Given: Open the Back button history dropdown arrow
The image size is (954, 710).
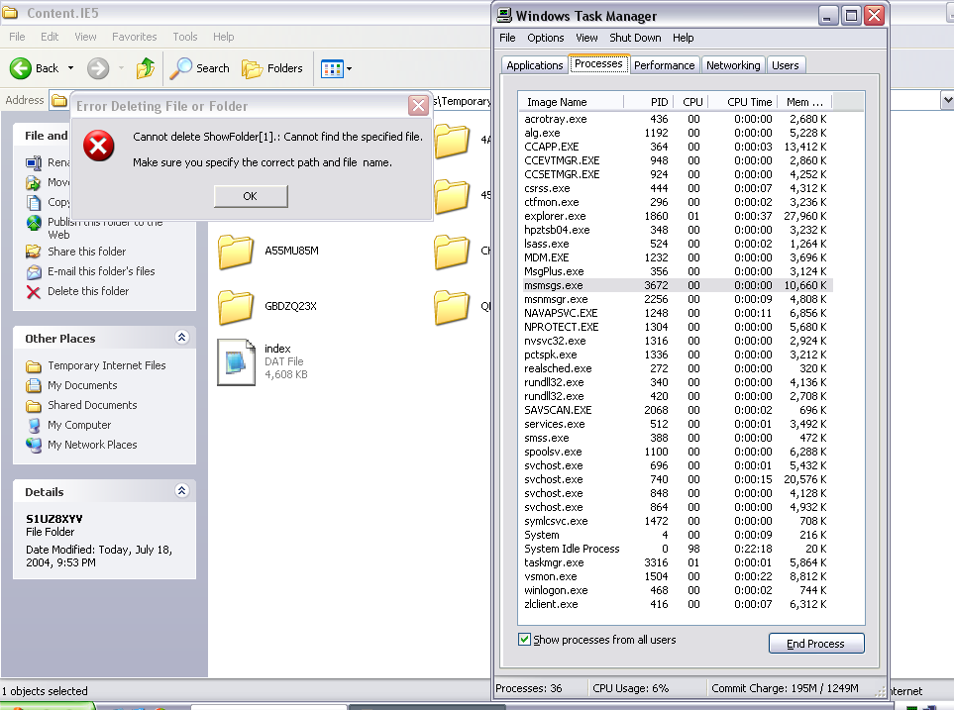Looking at the screenshot, I should tap(70, 68).
